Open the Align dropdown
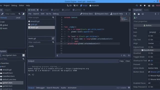160x90 pixels. coord(154,43)
